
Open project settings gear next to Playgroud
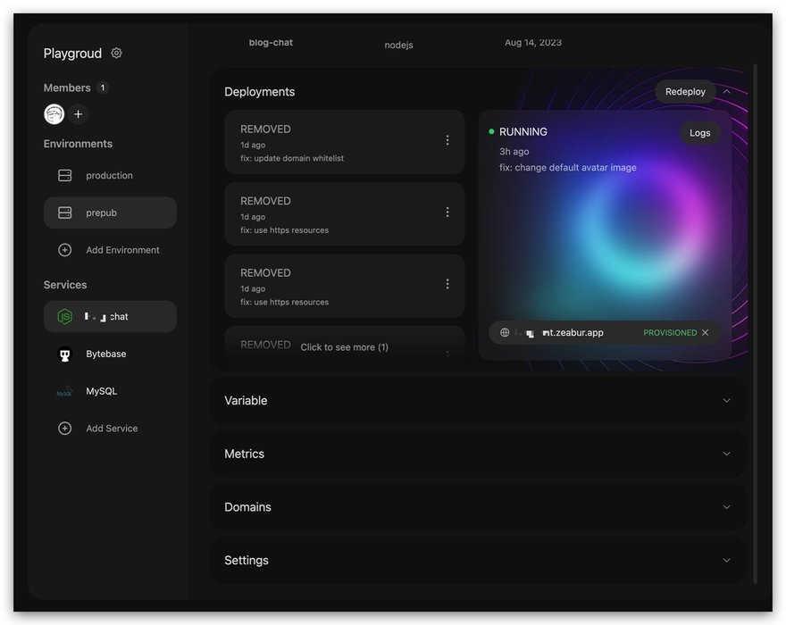point(116,54)
